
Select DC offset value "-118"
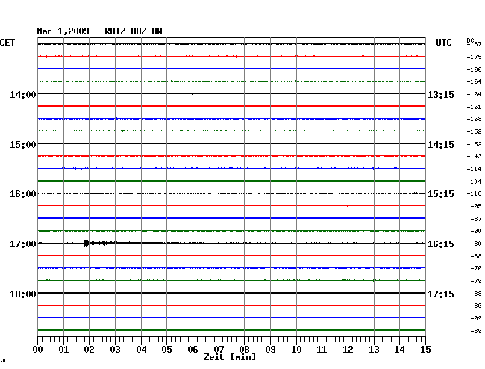474,193
